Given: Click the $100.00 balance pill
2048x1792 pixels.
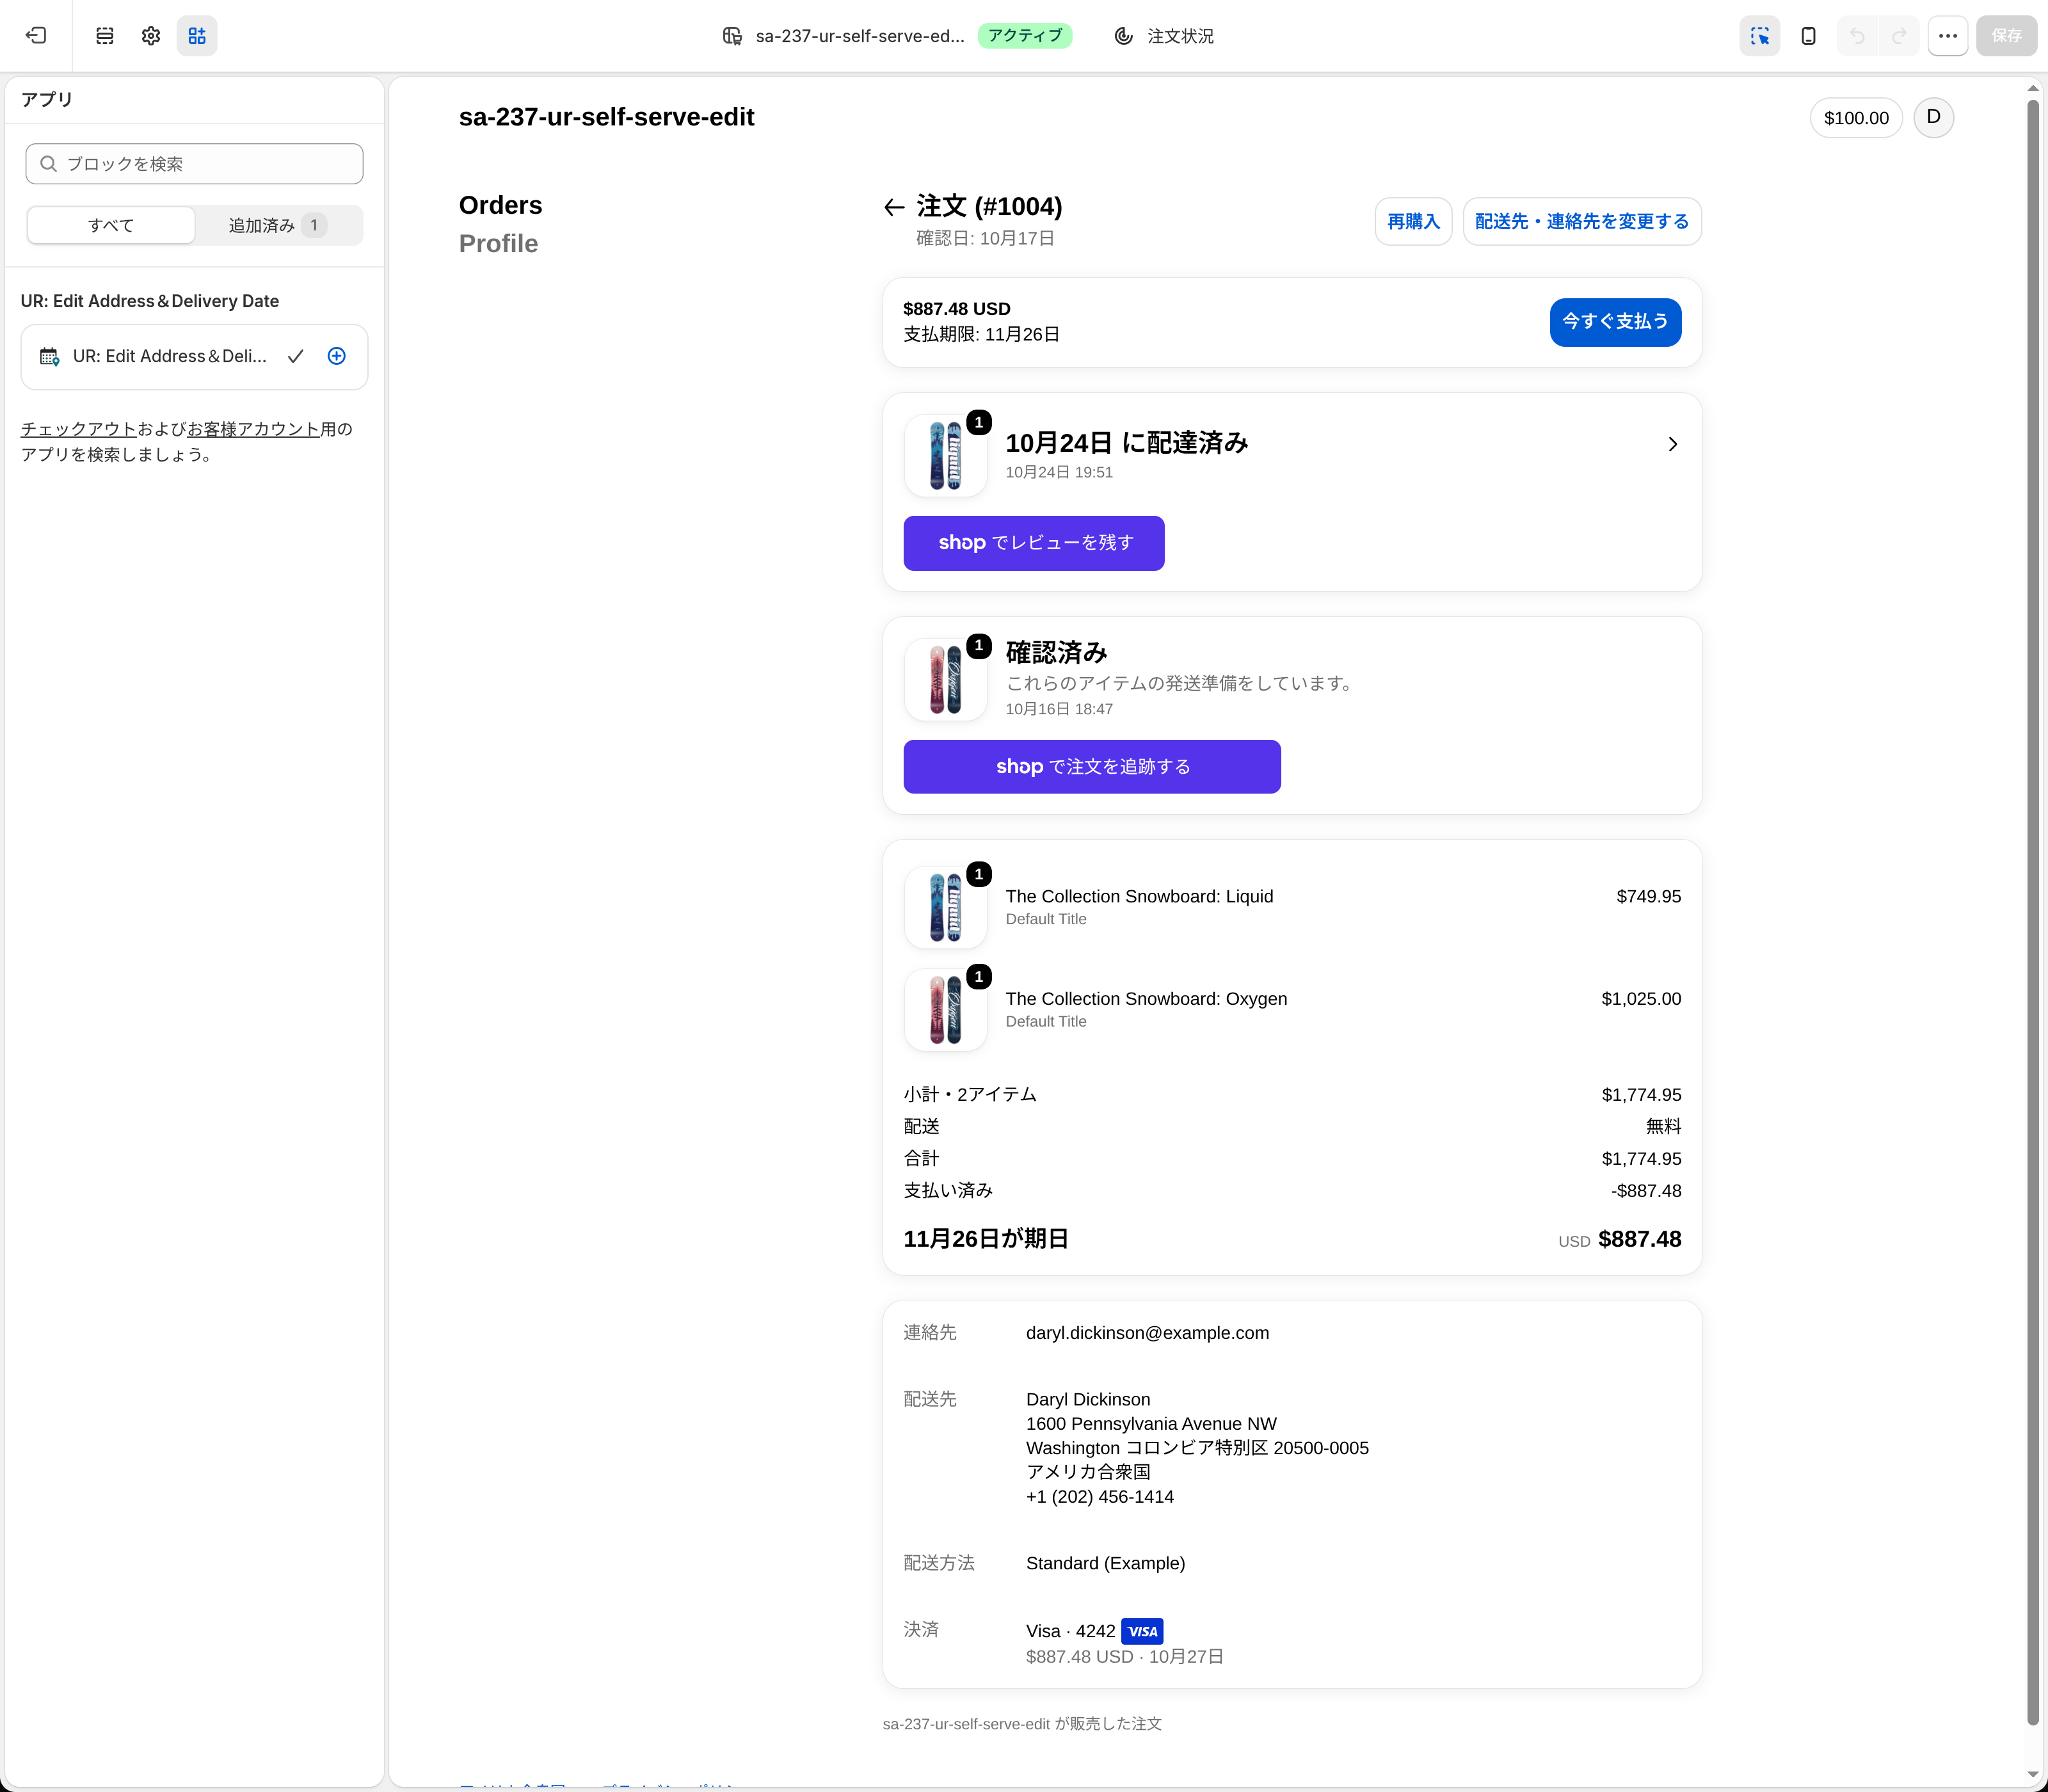Looking at the screenshot, I should pos(1856,118).
